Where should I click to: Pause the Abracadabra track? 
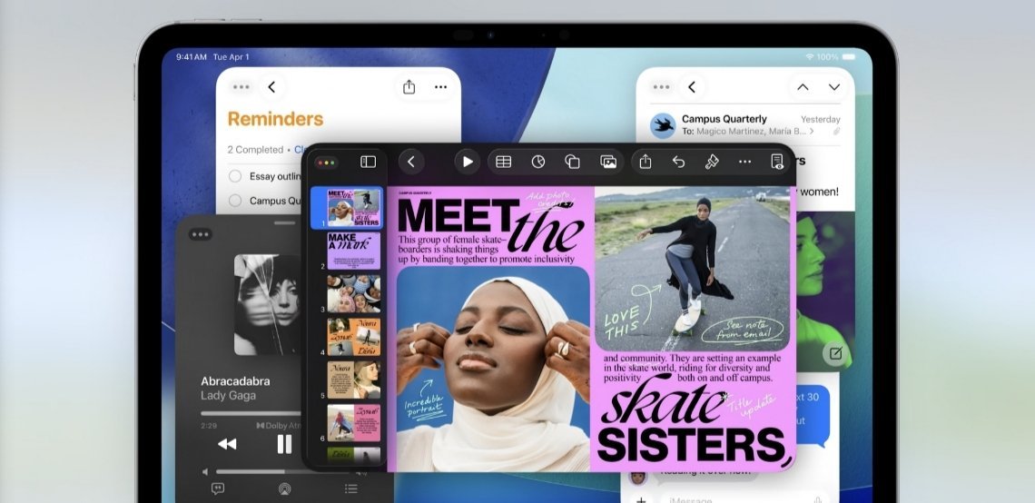pos(284,444)
